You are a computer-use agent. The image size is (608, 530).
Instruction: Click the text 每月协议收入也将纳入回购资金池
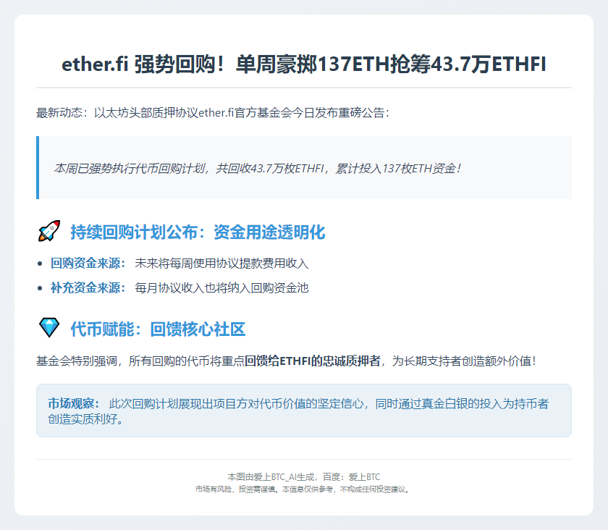tap(221, 288)
